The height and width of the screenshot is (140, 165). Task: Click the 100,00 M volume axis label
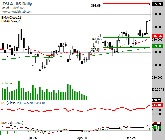click(158, 90)
